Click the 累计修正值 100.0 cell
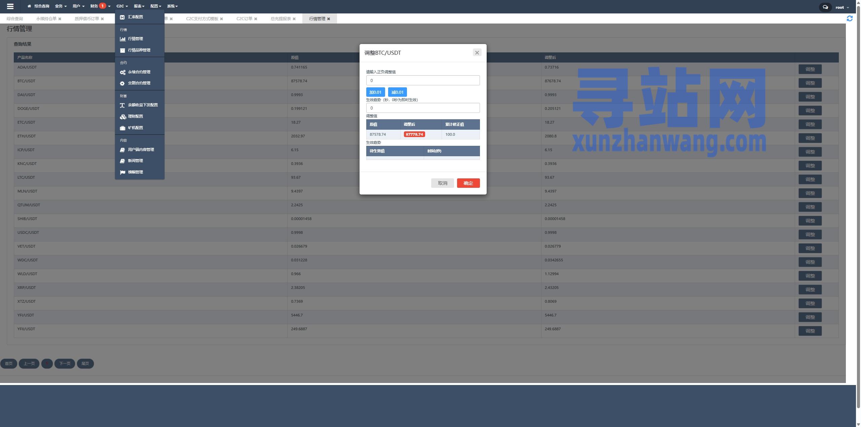The height and width of the screenshot is (427, 861). (x=460, y=134)
